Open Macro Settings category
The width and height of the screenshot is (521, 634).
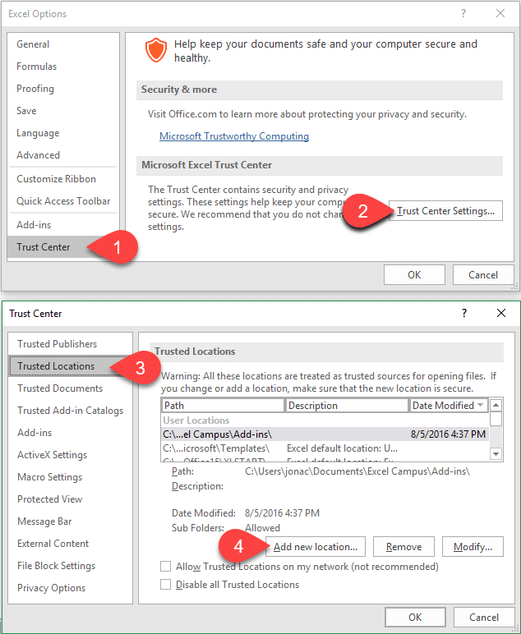coord(49,477)
